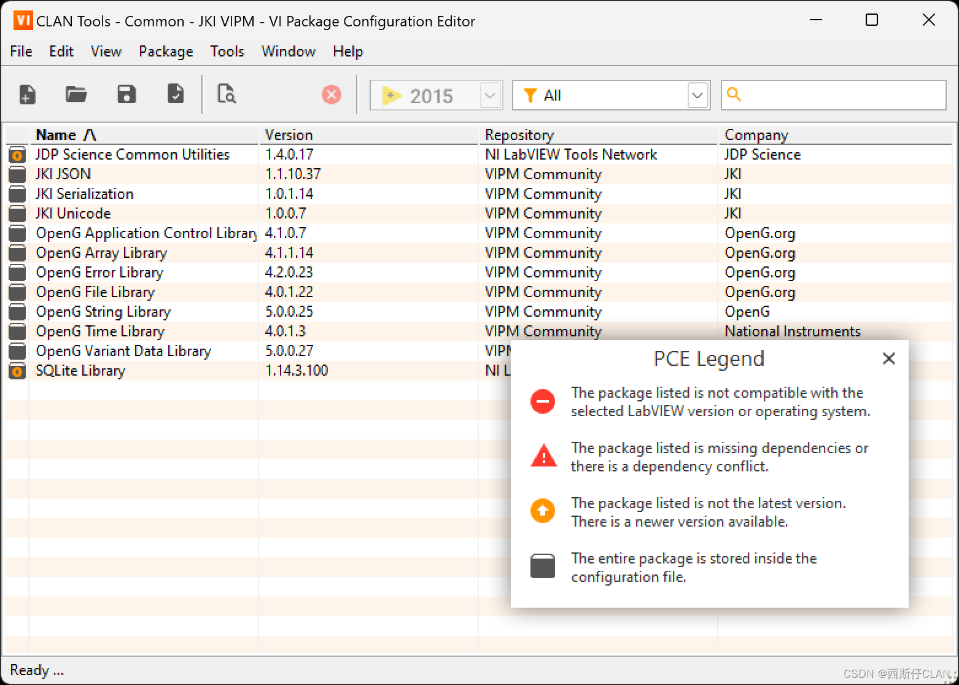
Task: Click the package stored icon beside JKI JSON
Action: 17,174
